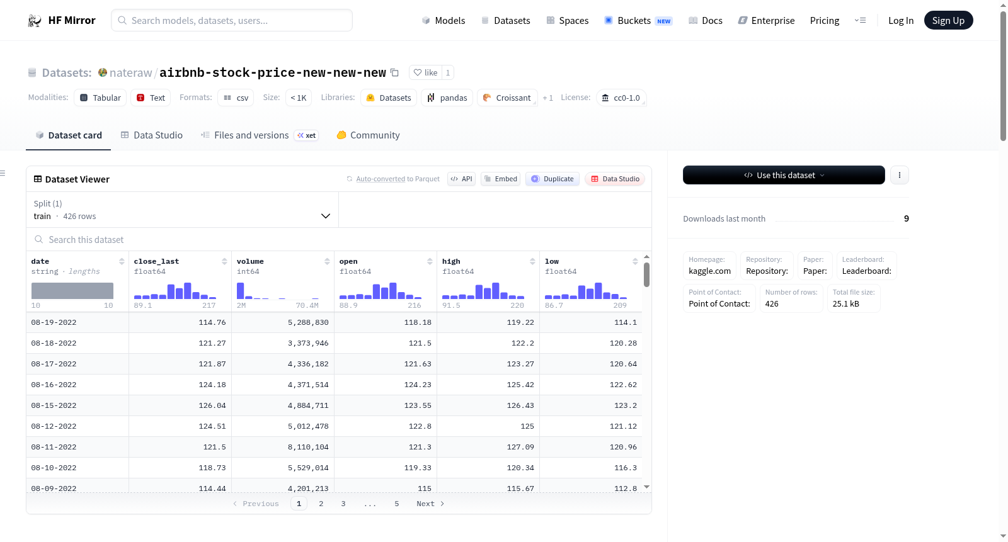
Task: Click the table's vertical scrollbar thumb
Action: [x=646, y=275]
